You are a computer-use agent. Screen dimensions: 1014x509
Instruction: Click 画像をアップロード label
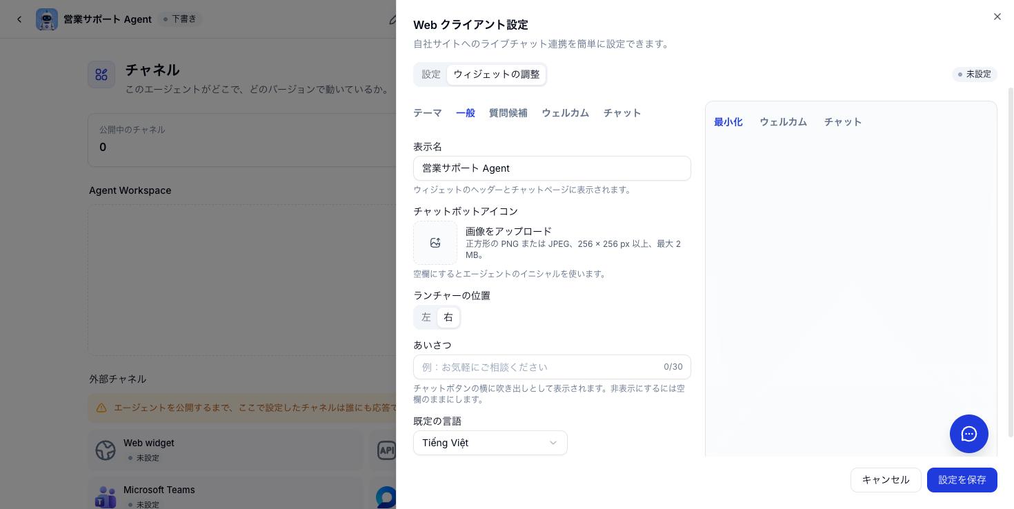pos(509,231)
